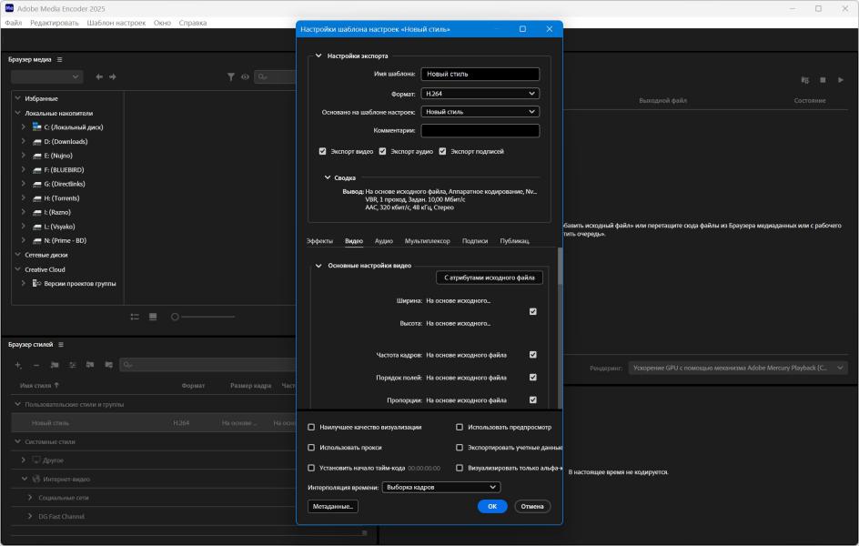The image size is (859, 546).
Task: Click the minus icon to delete preset
Action: 36,365
